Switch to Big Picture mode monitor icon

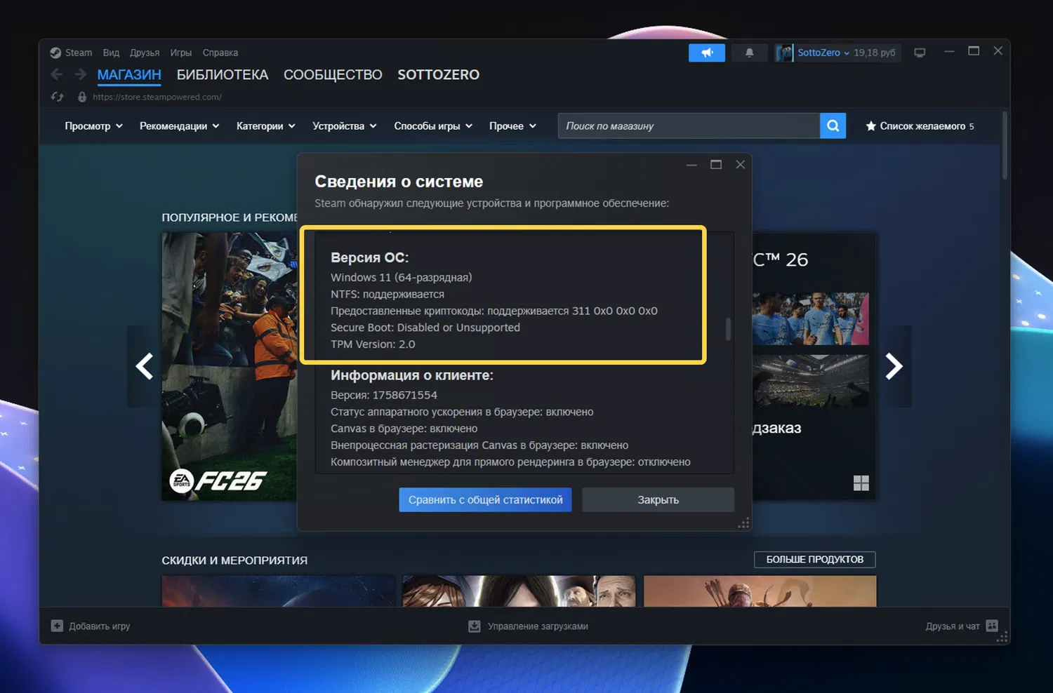pyautogui.click(x=920, y=53)
